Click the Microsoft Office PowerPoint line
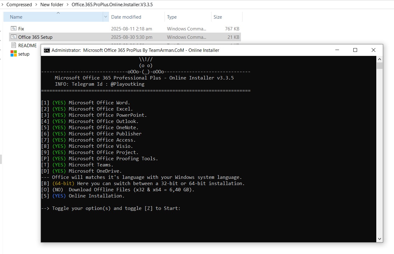The height and width of the screenshot is (254, 394). (x=94, y=115)
